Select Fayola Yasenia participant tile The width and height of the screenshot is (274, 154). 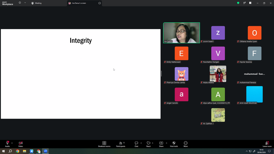point(255,53)
